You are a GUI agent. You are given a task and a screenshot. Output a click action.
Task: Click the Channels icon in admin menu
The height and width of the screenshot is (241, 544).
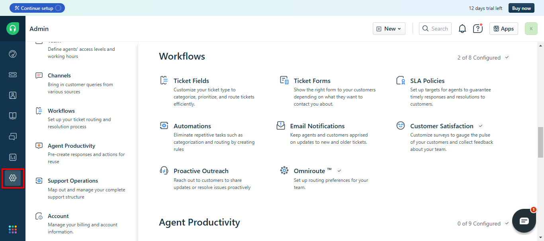coord(39,75)
